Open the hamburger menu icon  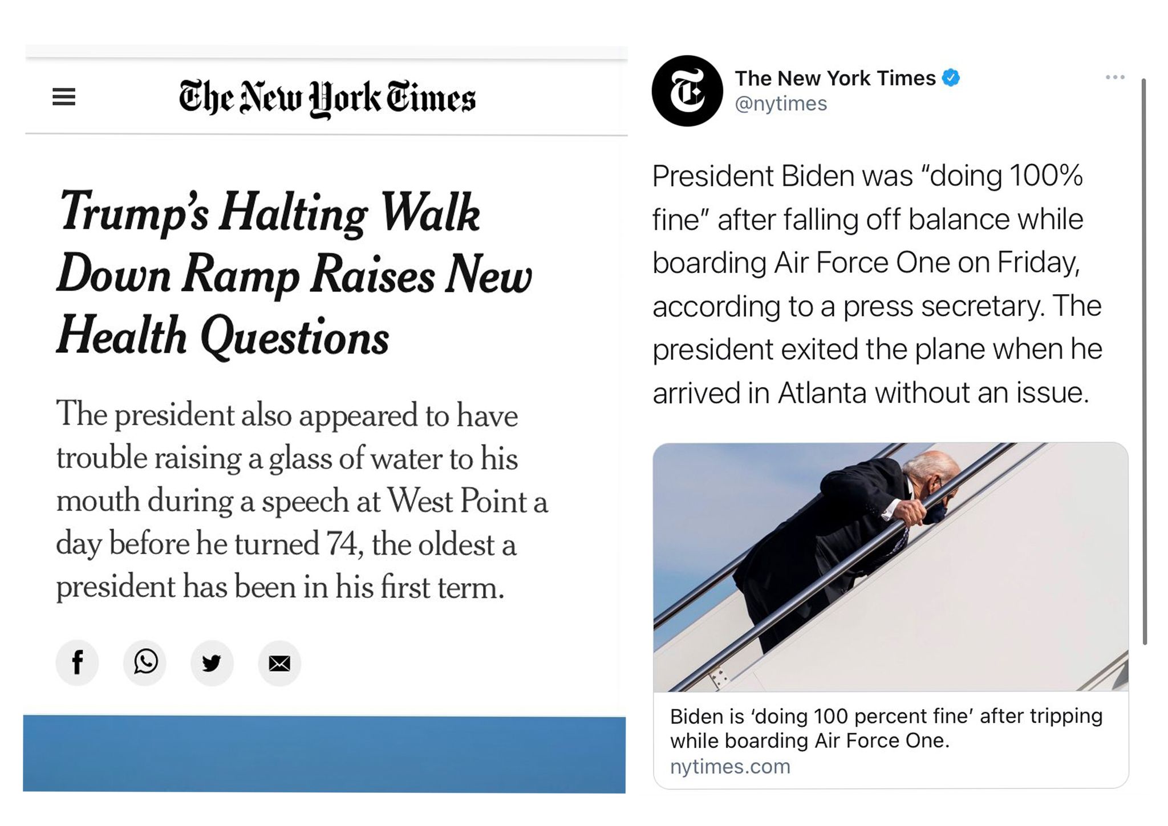[x=64, y=97]
